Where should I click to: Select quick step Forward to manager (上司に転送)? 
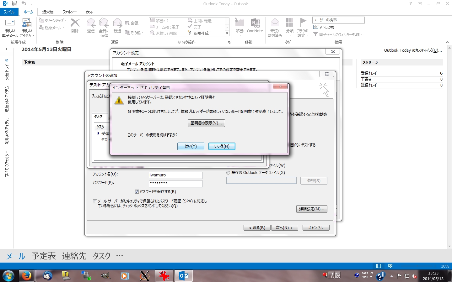click(200, 21)
